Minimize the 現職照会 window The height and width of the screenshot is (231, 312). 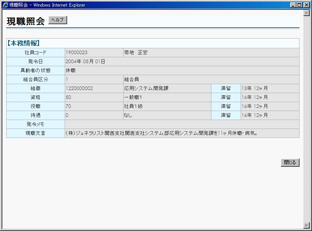coord(293,5)
